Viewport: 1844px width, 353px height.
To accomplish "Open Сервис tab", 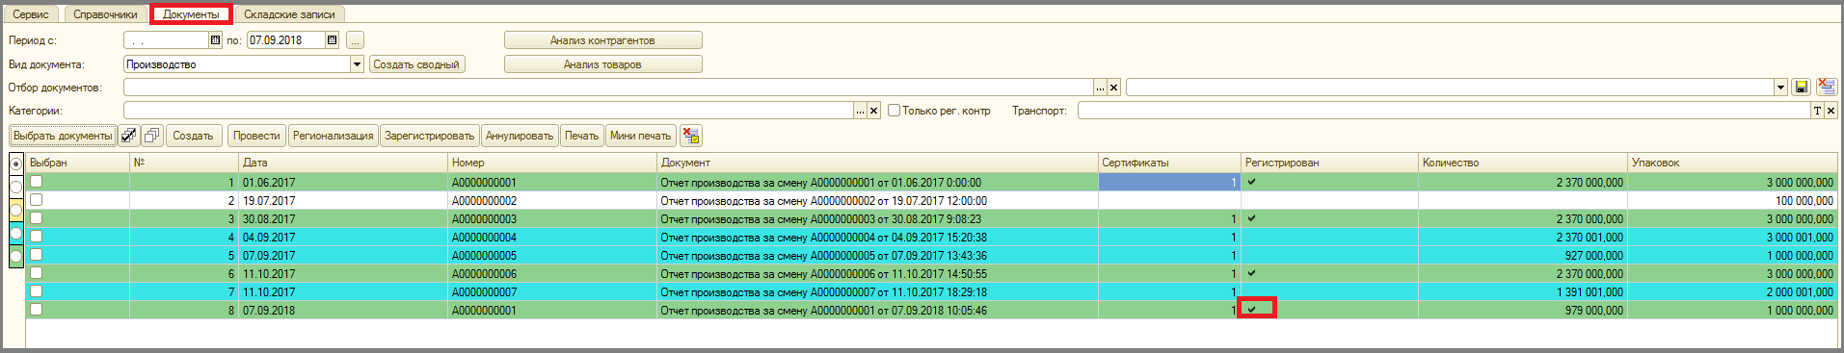I will tap(31, 14).
